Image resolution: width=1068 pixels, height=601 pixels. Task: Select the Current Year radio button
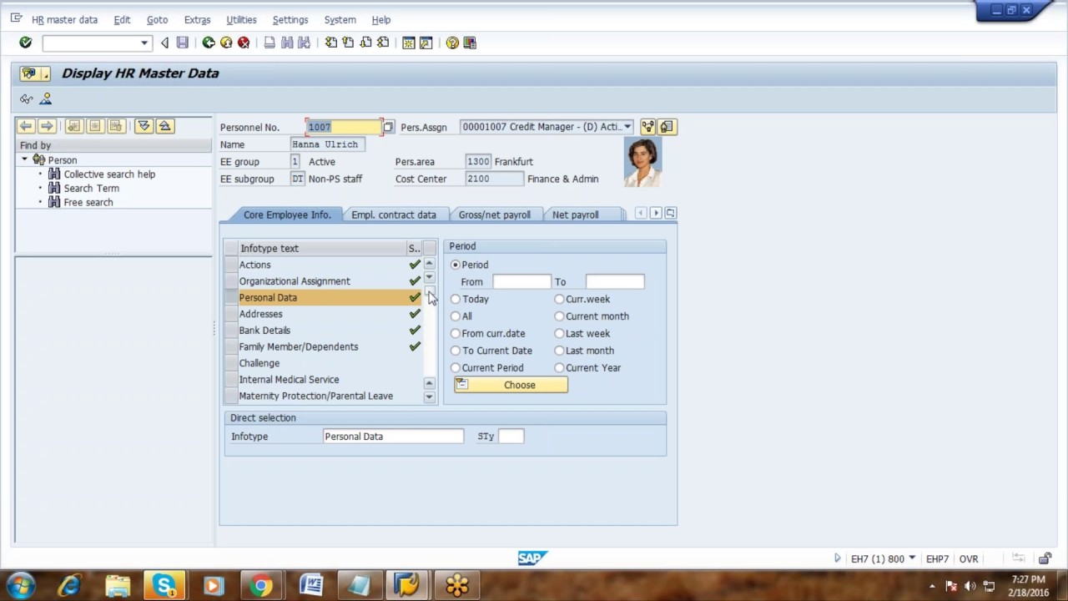559,367
